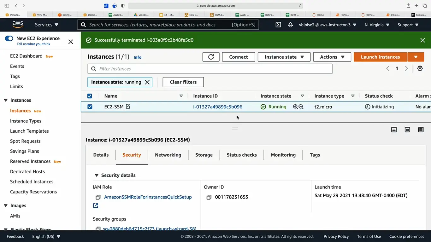Copy the Owner ID value
431x242 pixels.
point(209,197)
